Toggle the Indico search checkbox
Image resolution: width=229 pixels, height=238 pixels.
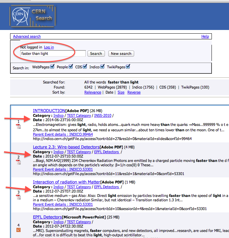point(102,66)
